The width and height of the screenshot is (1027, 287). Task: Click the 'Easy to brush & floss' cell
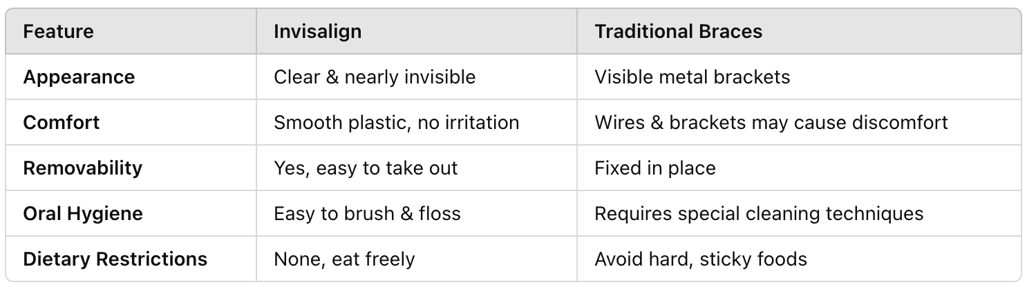pyautogui.click(x=367, y=213)
